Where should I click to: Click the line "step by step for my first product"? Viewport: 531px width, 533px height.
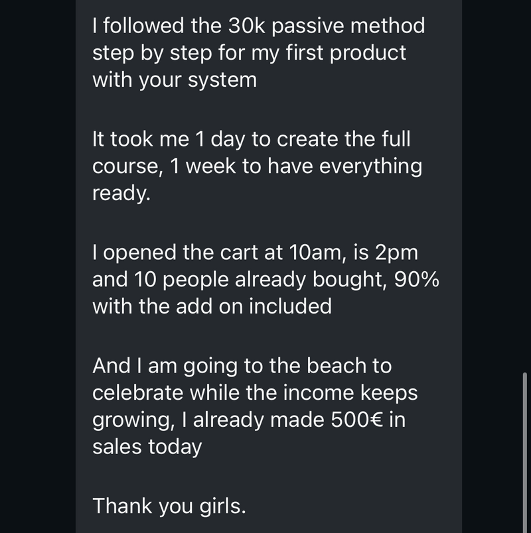[x=249, y=54]
